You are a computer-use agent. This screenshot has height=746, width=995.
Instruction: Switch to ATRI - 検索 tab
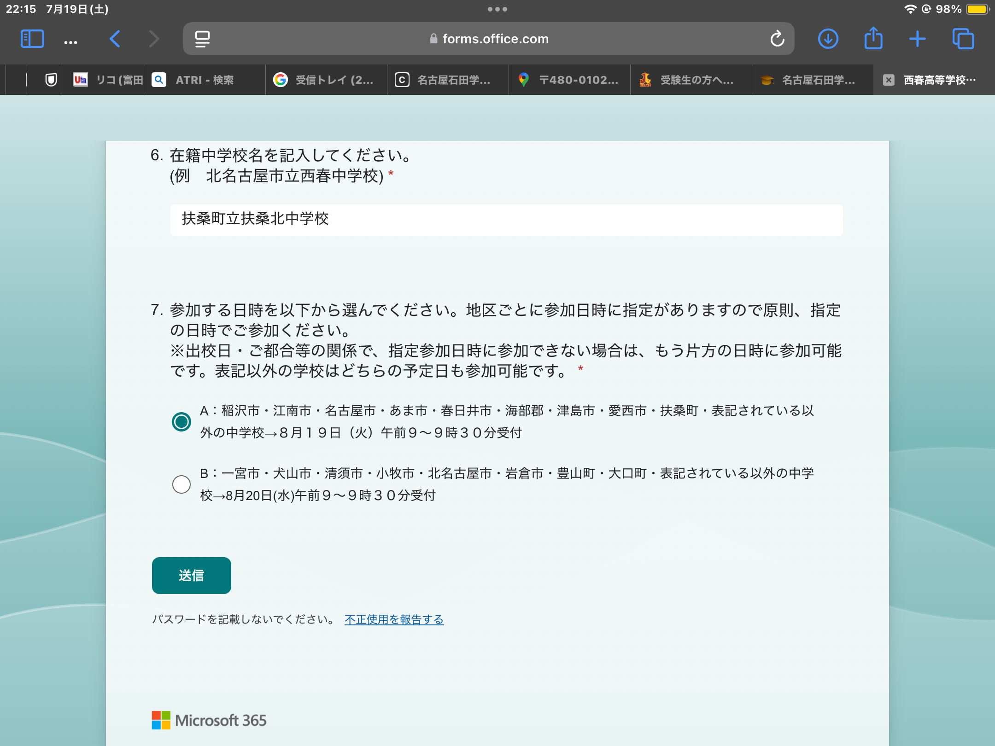205,80
